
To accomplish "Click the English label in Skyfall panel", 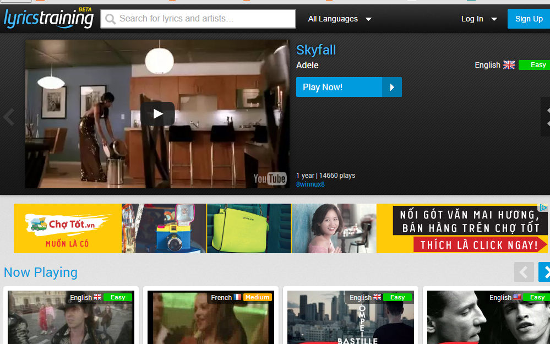I will 487,65.
